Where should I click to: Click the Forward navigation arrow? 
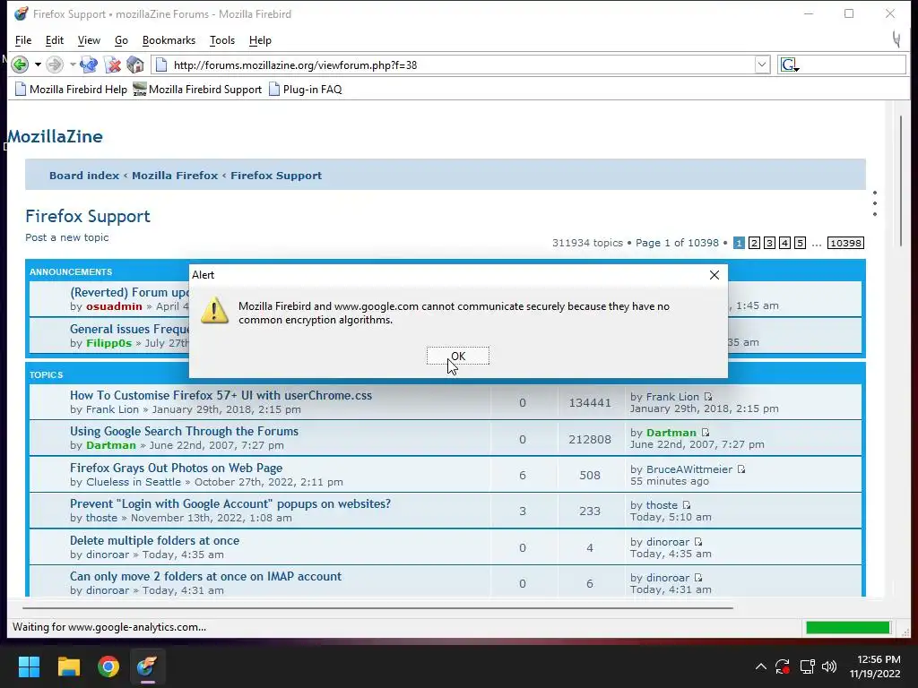[x=55, y=64]
